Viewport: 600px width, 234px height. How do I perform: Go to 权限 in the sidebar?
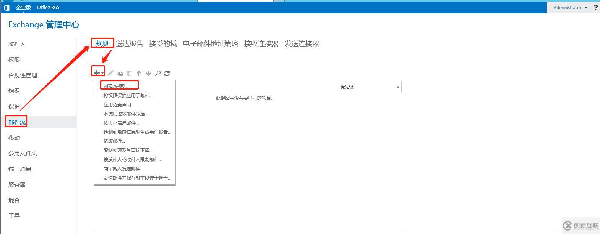(x=14, y=59)
